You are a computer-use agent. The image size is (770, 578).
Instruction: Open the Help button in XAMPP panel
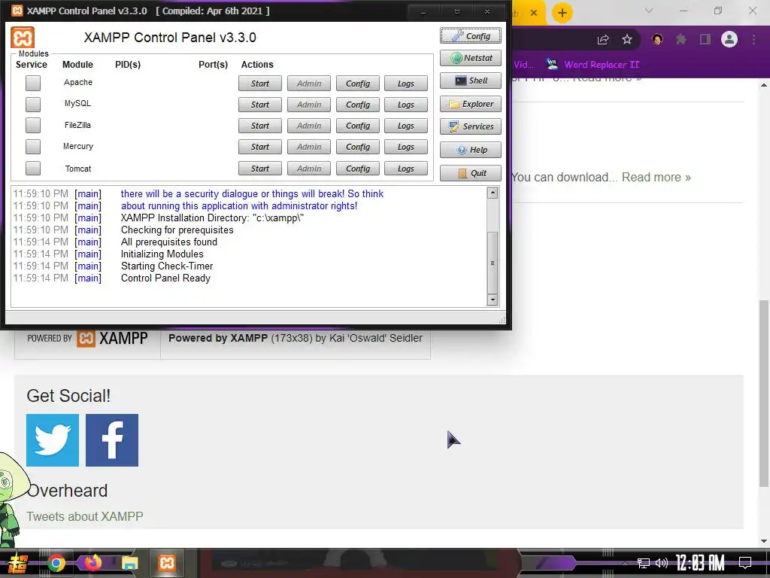coord(471,150)
